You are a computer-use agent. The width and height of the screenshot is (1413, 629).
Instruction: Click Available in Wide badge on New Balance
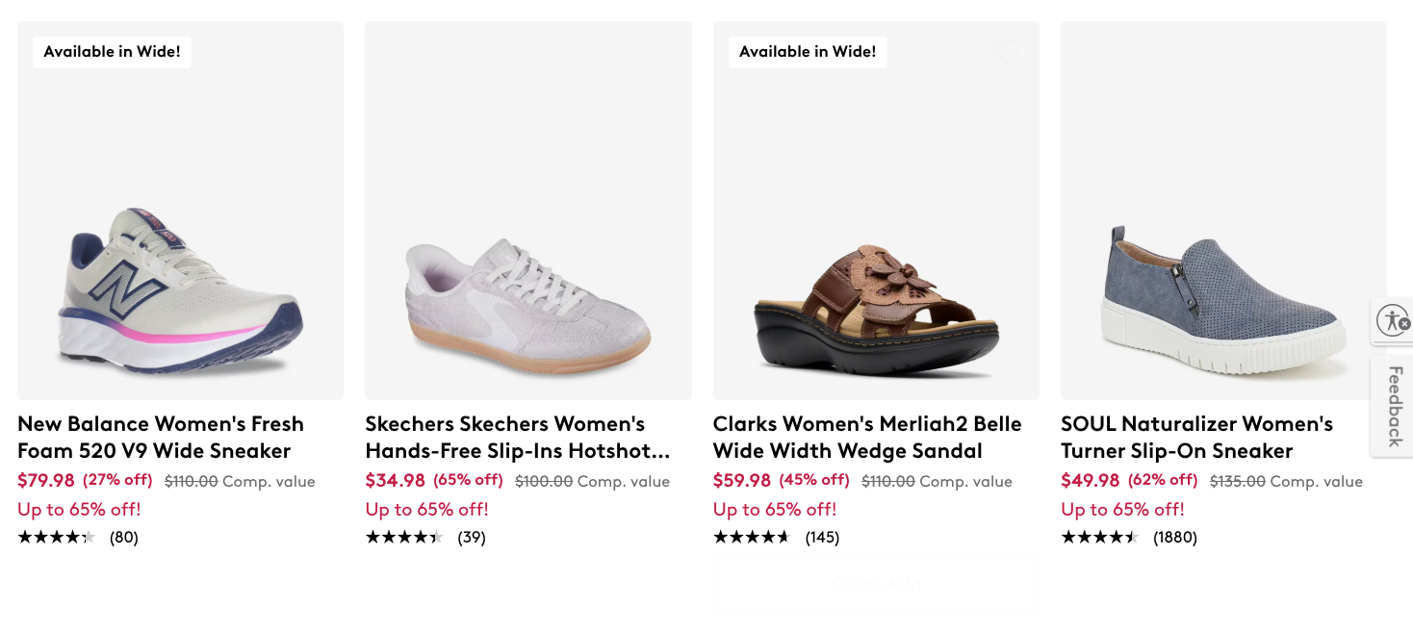click(112, 52)
